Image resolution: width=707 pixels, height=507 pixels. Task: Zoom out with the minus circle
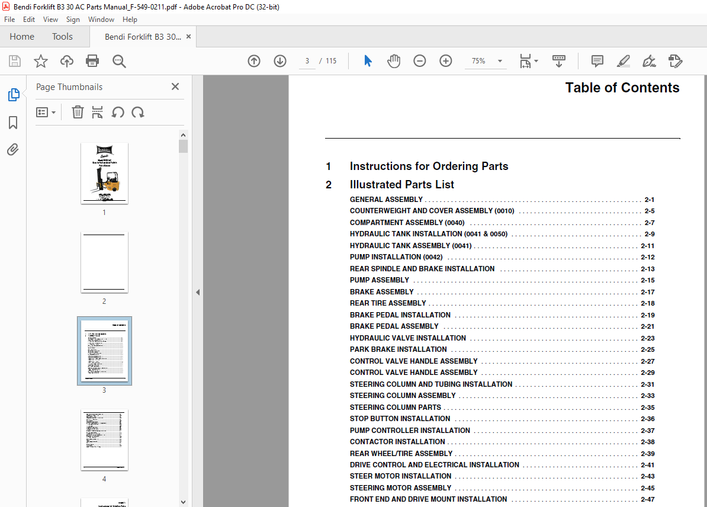pyautogui.click(x=420, y=61)
